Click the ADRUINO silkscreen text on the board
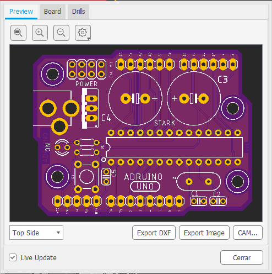Screen dimensions: 272x274 click(x=143, y=177)
